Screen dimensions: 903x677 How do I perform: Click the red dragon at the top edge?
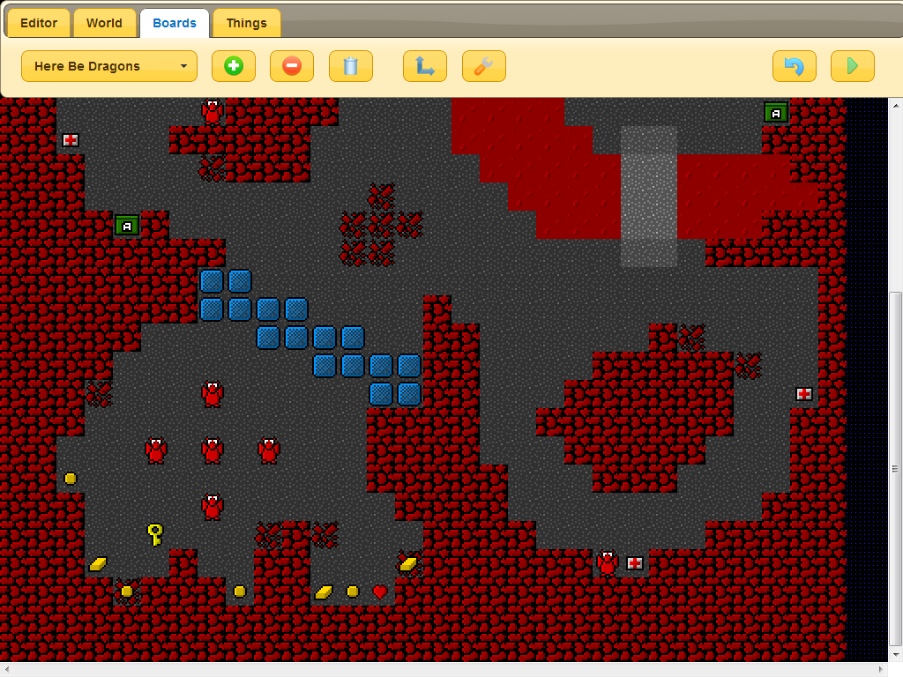click(212, 112)
